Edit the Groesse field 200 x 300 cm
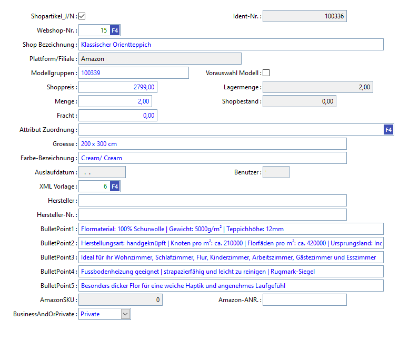Viewport: 409px width, 342px height. (213, 144)
